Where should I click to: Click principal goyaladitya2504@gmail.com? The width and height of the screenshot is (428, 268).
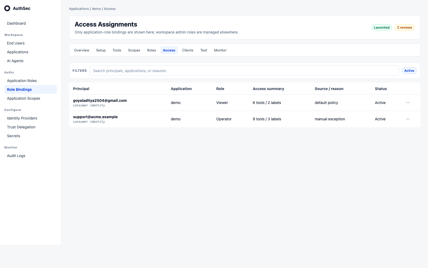(x=100, y=100)
